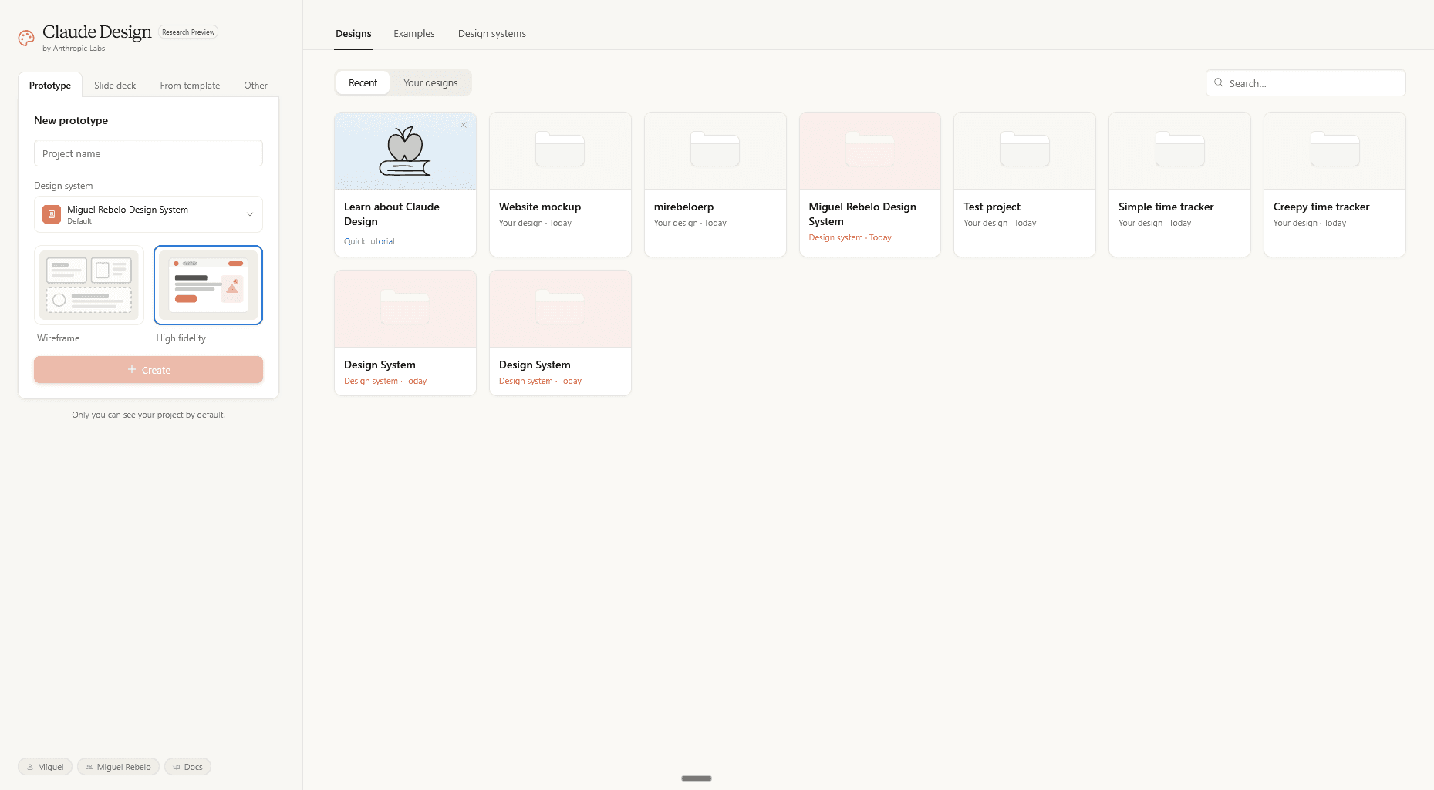The height and width of the screenshot is (790, 1434).
Task: Switch to the Prototype tab
Action: coord(50,86)
